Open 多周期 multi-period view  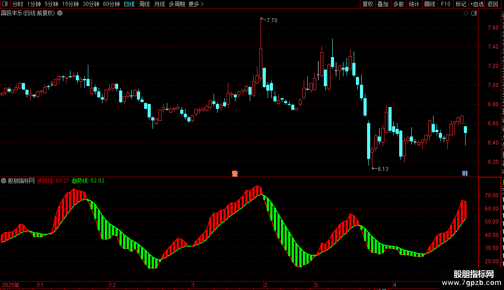(x=177, y=4)
